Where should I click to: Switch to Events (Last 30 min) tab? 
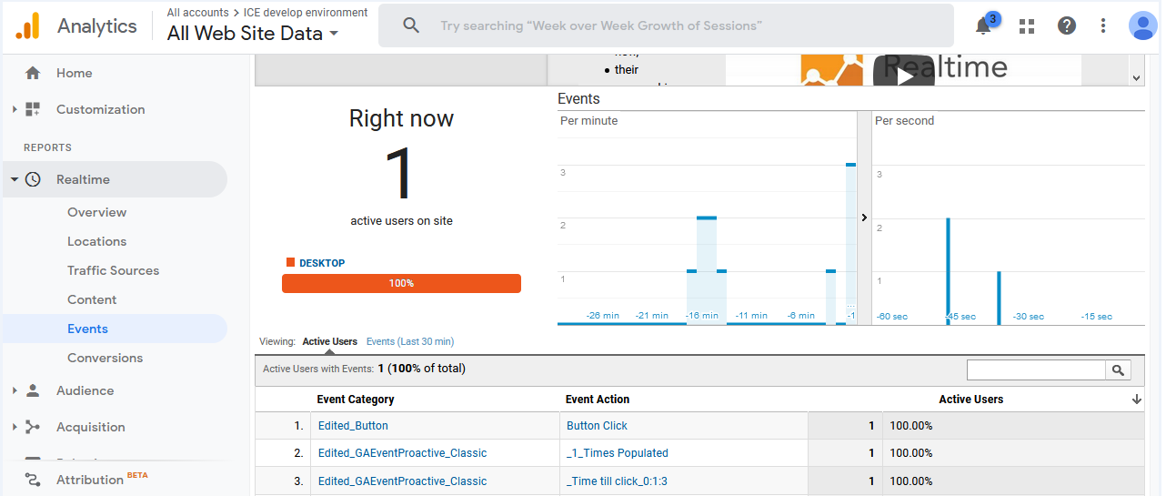click(409, 342)
